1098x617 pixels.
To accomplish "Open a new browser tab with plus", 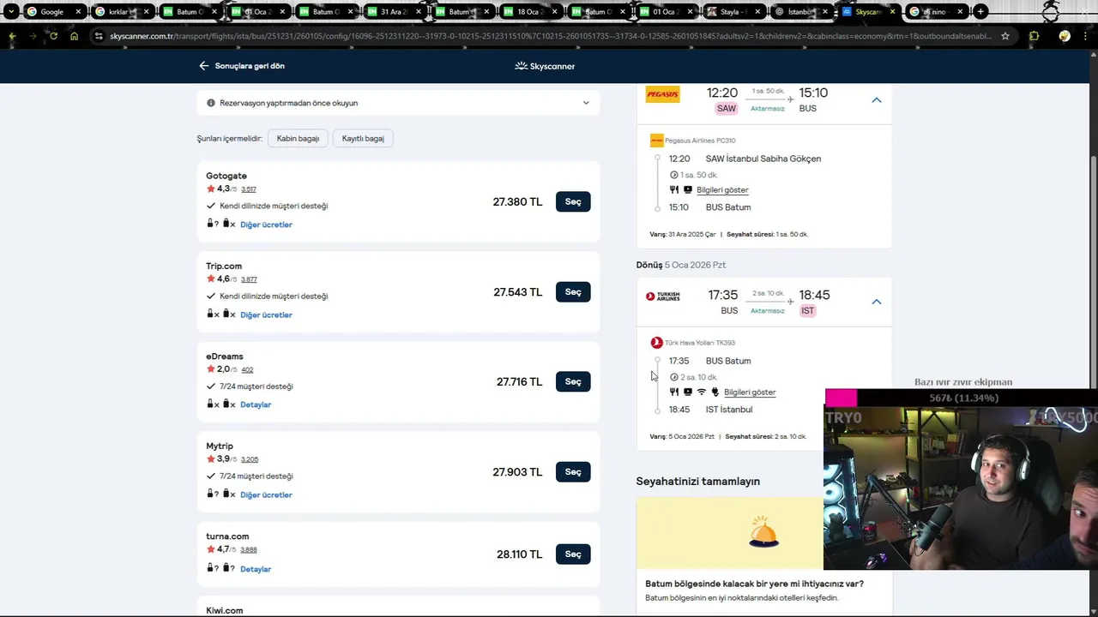I will [980, 12].
